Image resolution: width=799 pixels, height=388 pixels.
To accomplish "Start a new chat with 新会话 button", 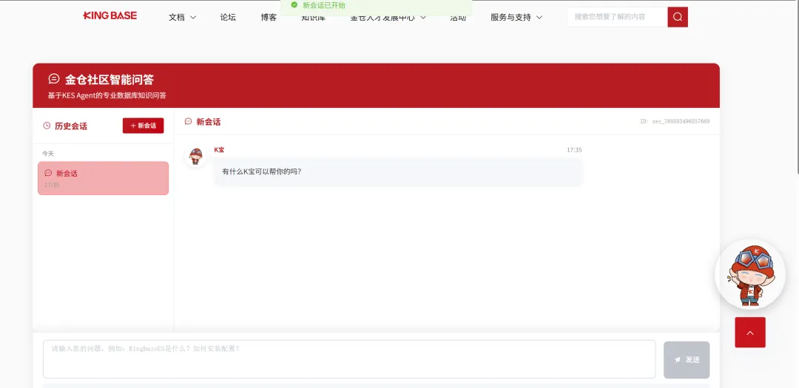I will [144, 126].
